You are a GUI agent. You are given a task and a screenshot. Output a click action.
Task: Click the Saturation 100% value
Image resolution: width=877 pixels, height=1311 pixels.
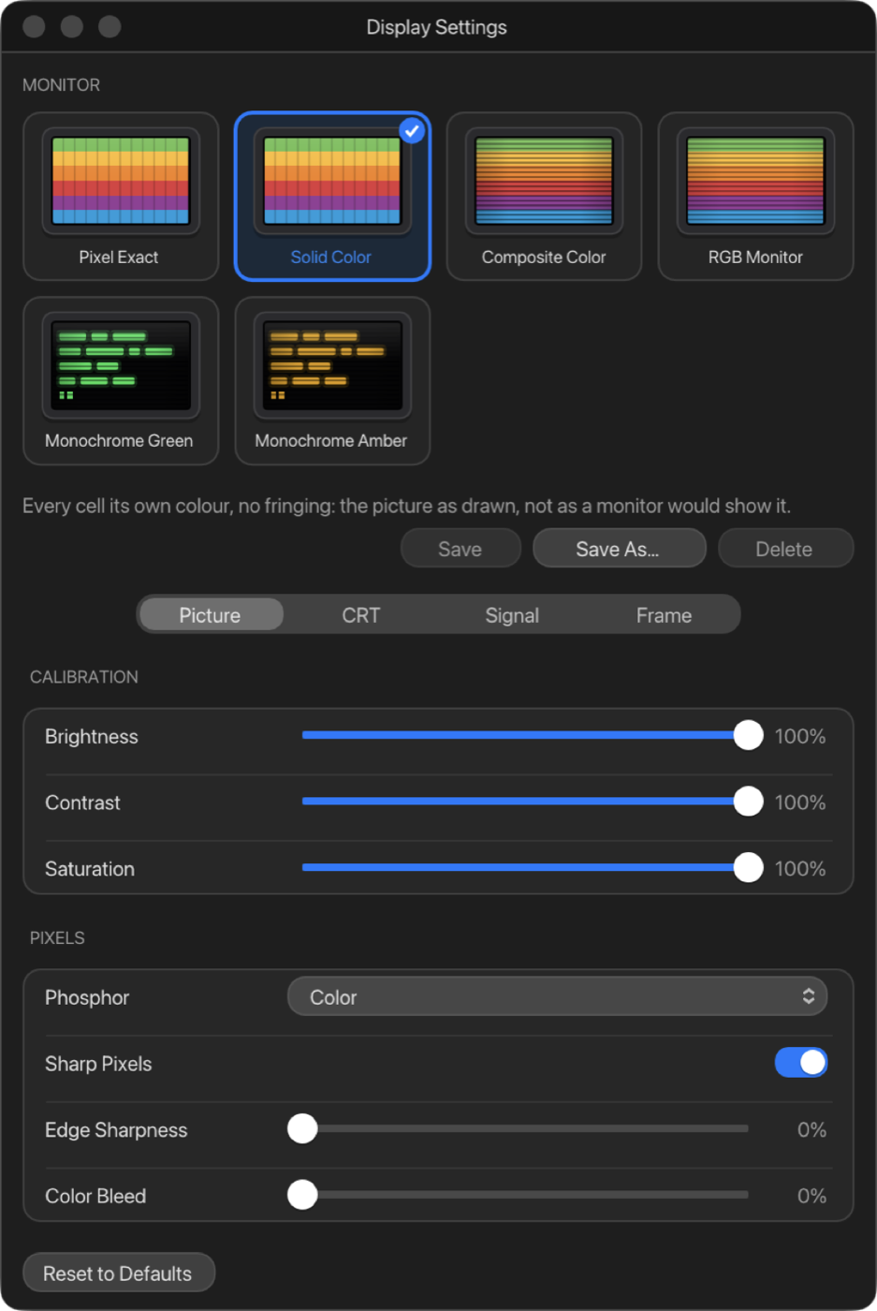800,869
